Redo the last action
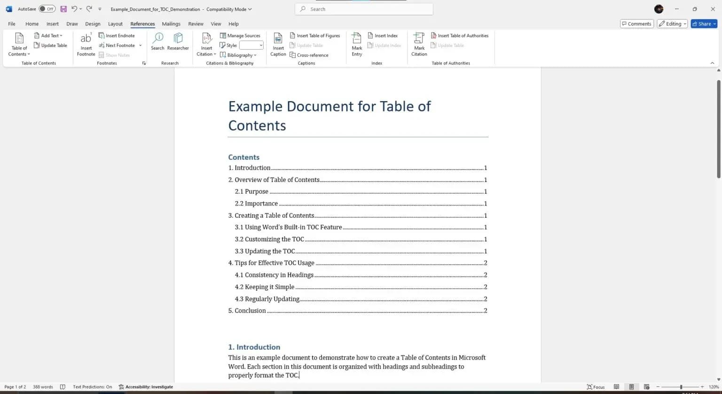The image size is (722, 394). (x=89, y=9)
